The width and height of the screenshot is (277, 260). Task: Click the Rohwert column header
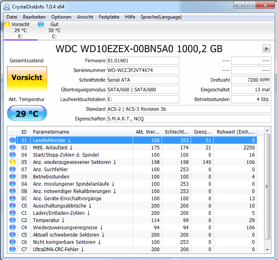pyautogui.click(x=235, y=132)
